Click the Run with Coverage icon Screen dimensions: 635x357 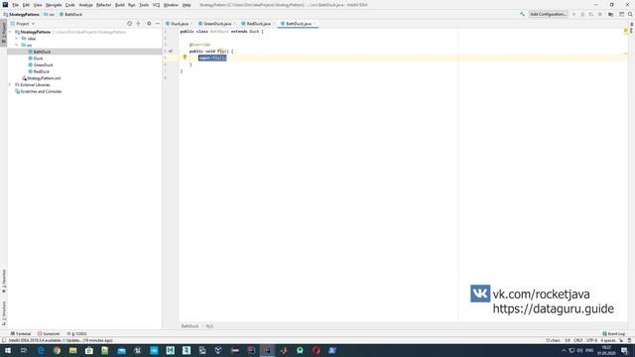(x=591, y=14)
